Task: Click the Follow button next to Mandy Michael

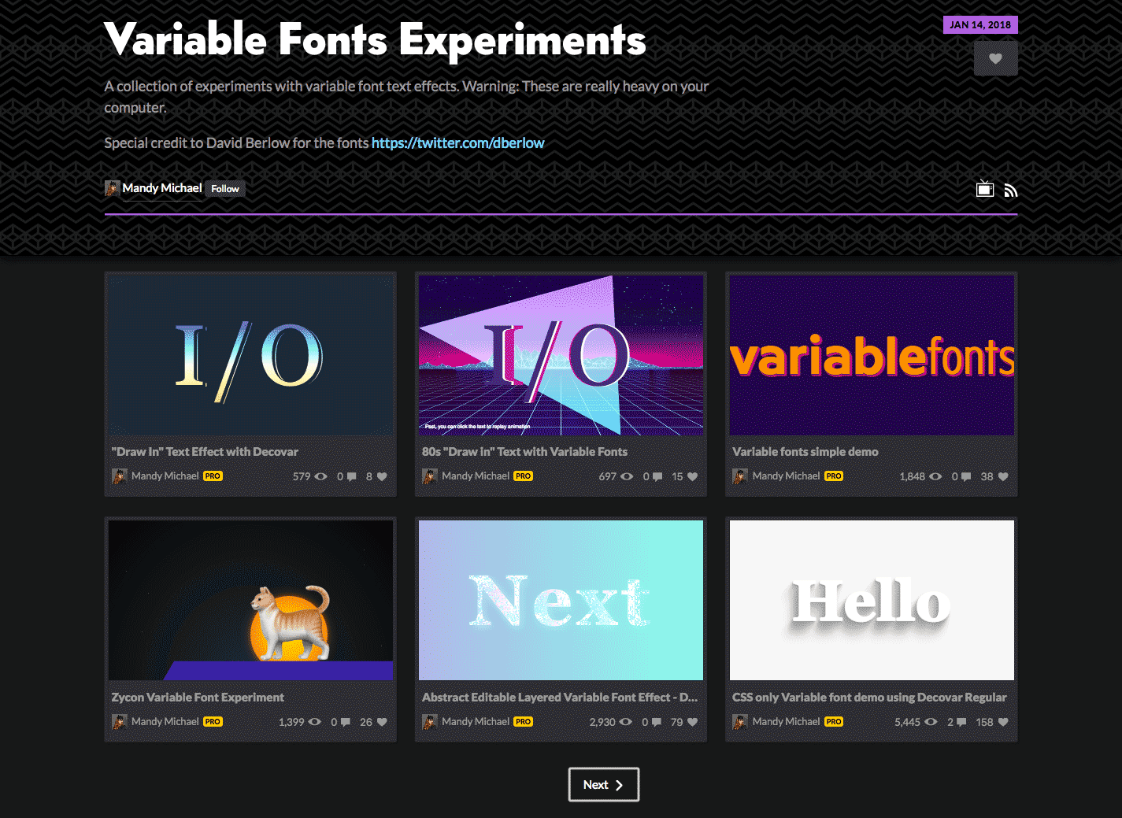Action: (225, 188)
